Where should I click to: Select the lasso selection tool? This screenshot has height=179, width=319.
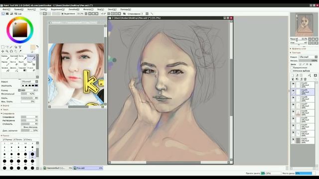pyautogui.click(x=7, y=47)
